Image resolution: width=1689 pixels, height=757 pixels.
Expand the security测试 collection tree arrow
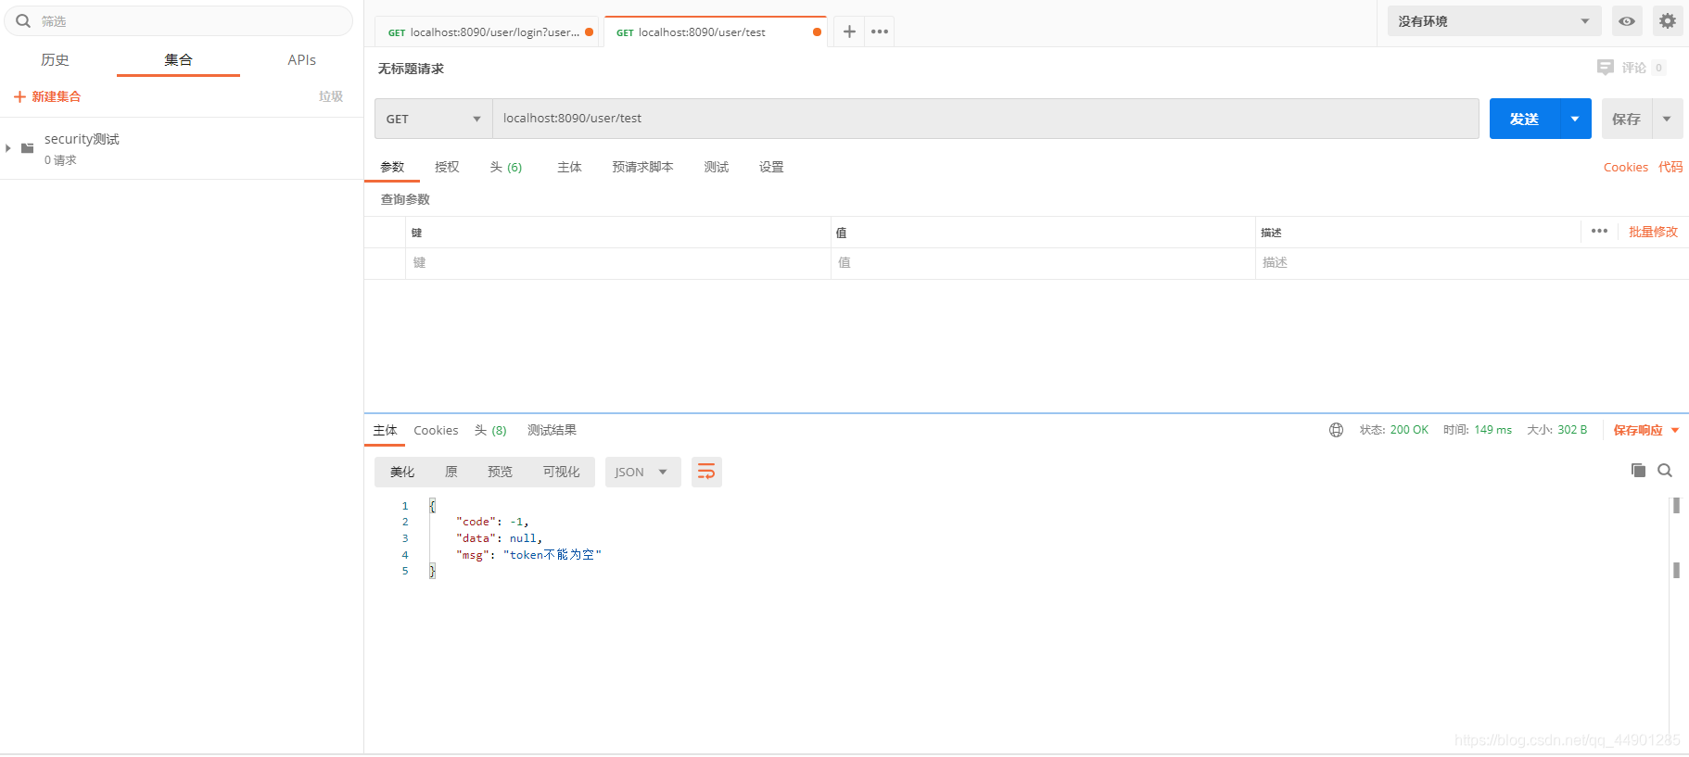click(8, 148)
